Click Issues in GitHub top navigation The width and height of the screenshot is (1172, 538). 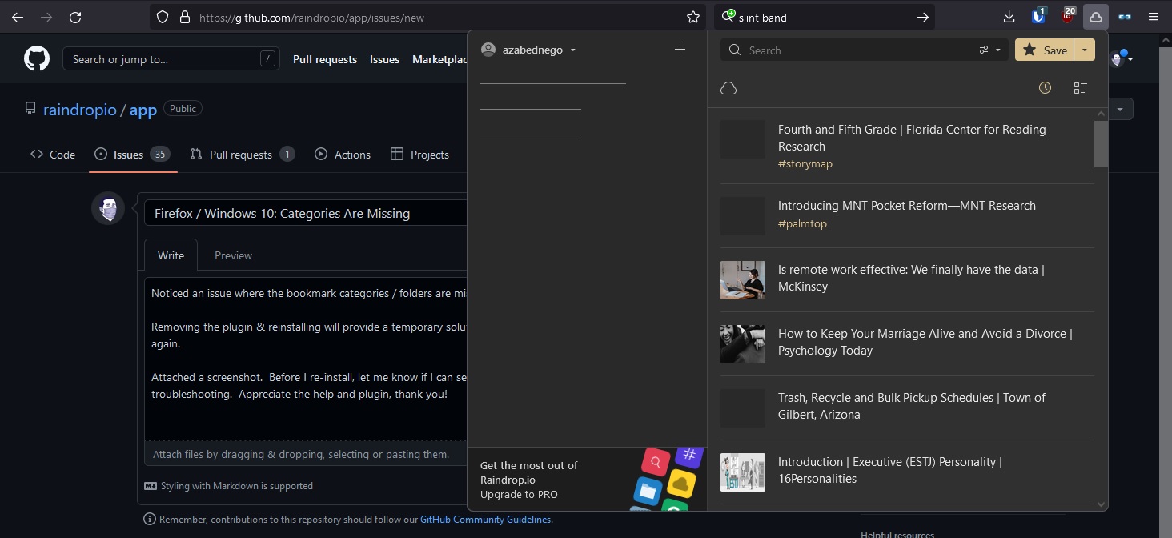(x=384, y=59)
